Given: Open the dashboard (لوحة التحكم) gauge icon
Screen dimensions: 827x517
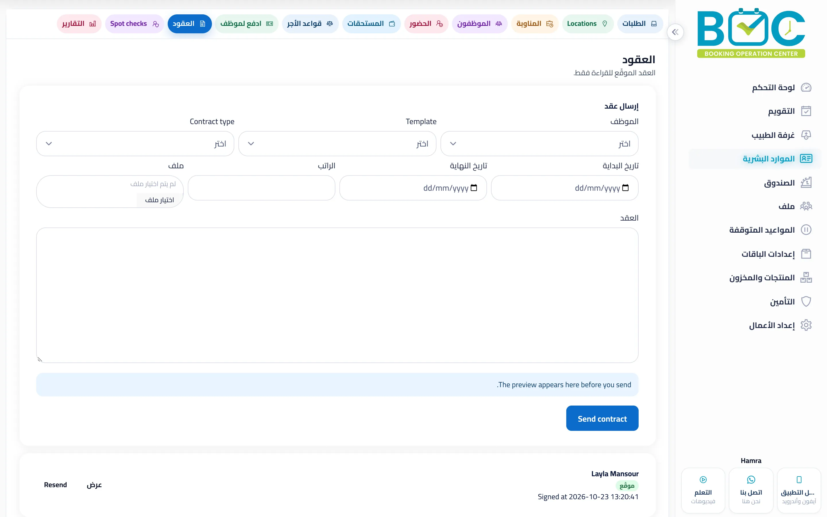Looking at the screenshot, I should click(x=806, y=88).
